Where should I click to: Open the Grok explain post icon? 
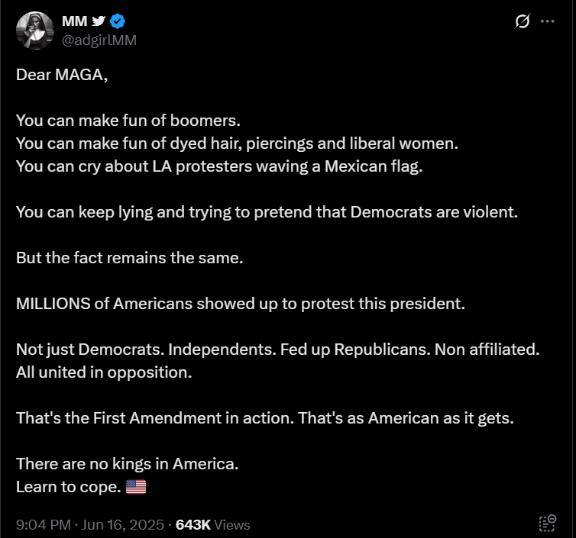coord(522,21)
